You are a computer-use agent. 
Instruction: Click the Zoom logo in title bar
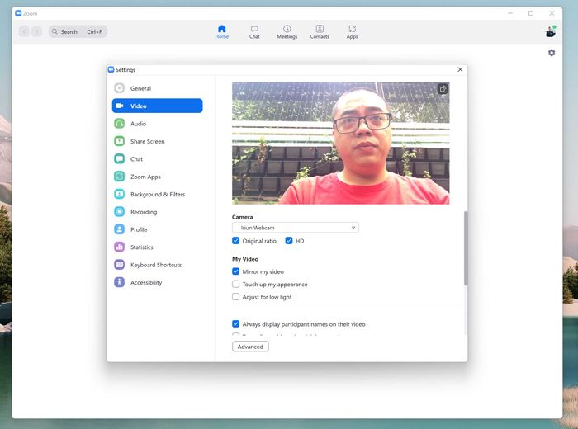coord(18,13)
